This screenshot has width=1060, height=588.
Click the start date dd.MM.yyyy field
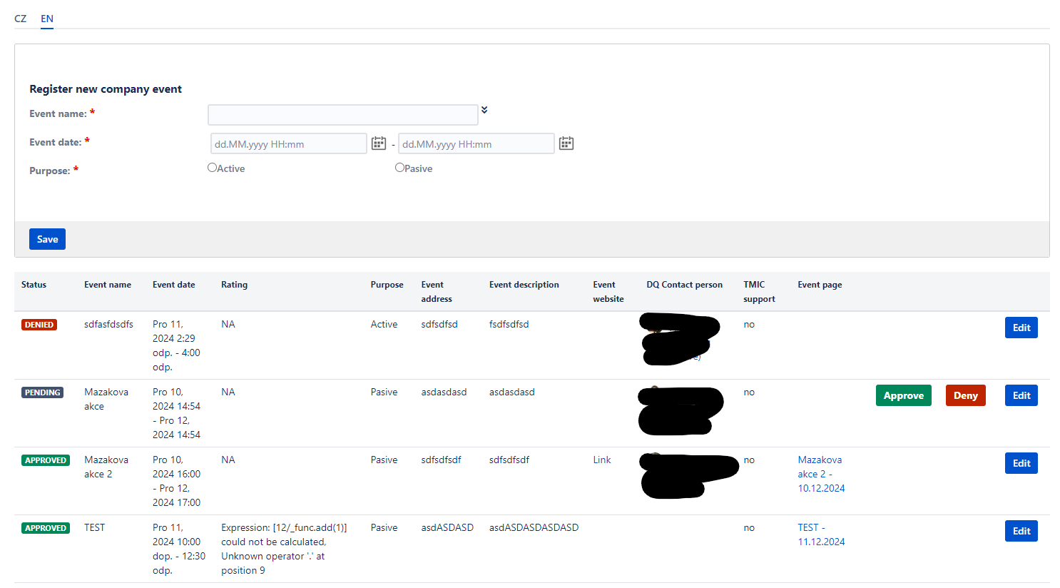(x=289, y=143)
